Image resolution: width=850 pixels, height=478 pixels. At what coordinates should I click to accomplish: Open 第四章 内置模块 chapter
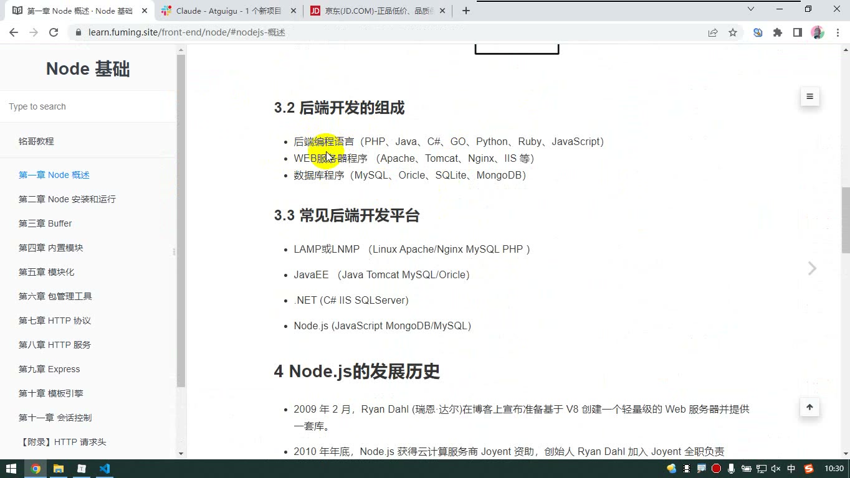(x=51, y=248)
